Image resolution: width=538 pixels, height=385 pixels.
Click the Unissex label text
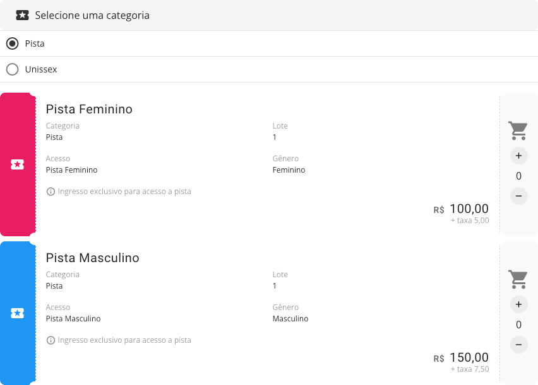41,69
